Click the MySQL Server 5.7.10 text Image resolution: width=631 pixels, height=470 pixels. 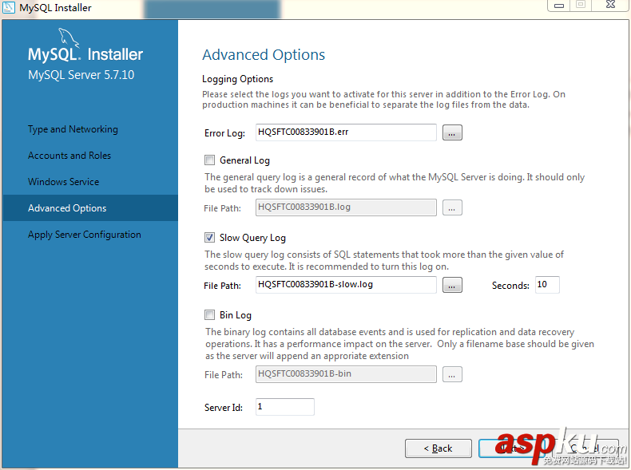(81, 75)
